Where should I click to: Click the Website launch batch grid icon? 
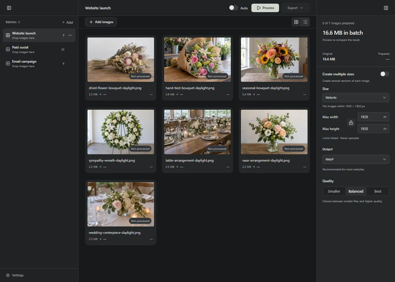[x=8, y=35]
